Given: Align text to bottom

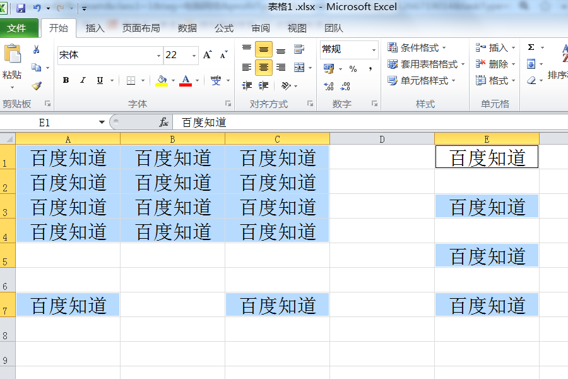Looking at the screenshot, I should (x=281, y=49).
